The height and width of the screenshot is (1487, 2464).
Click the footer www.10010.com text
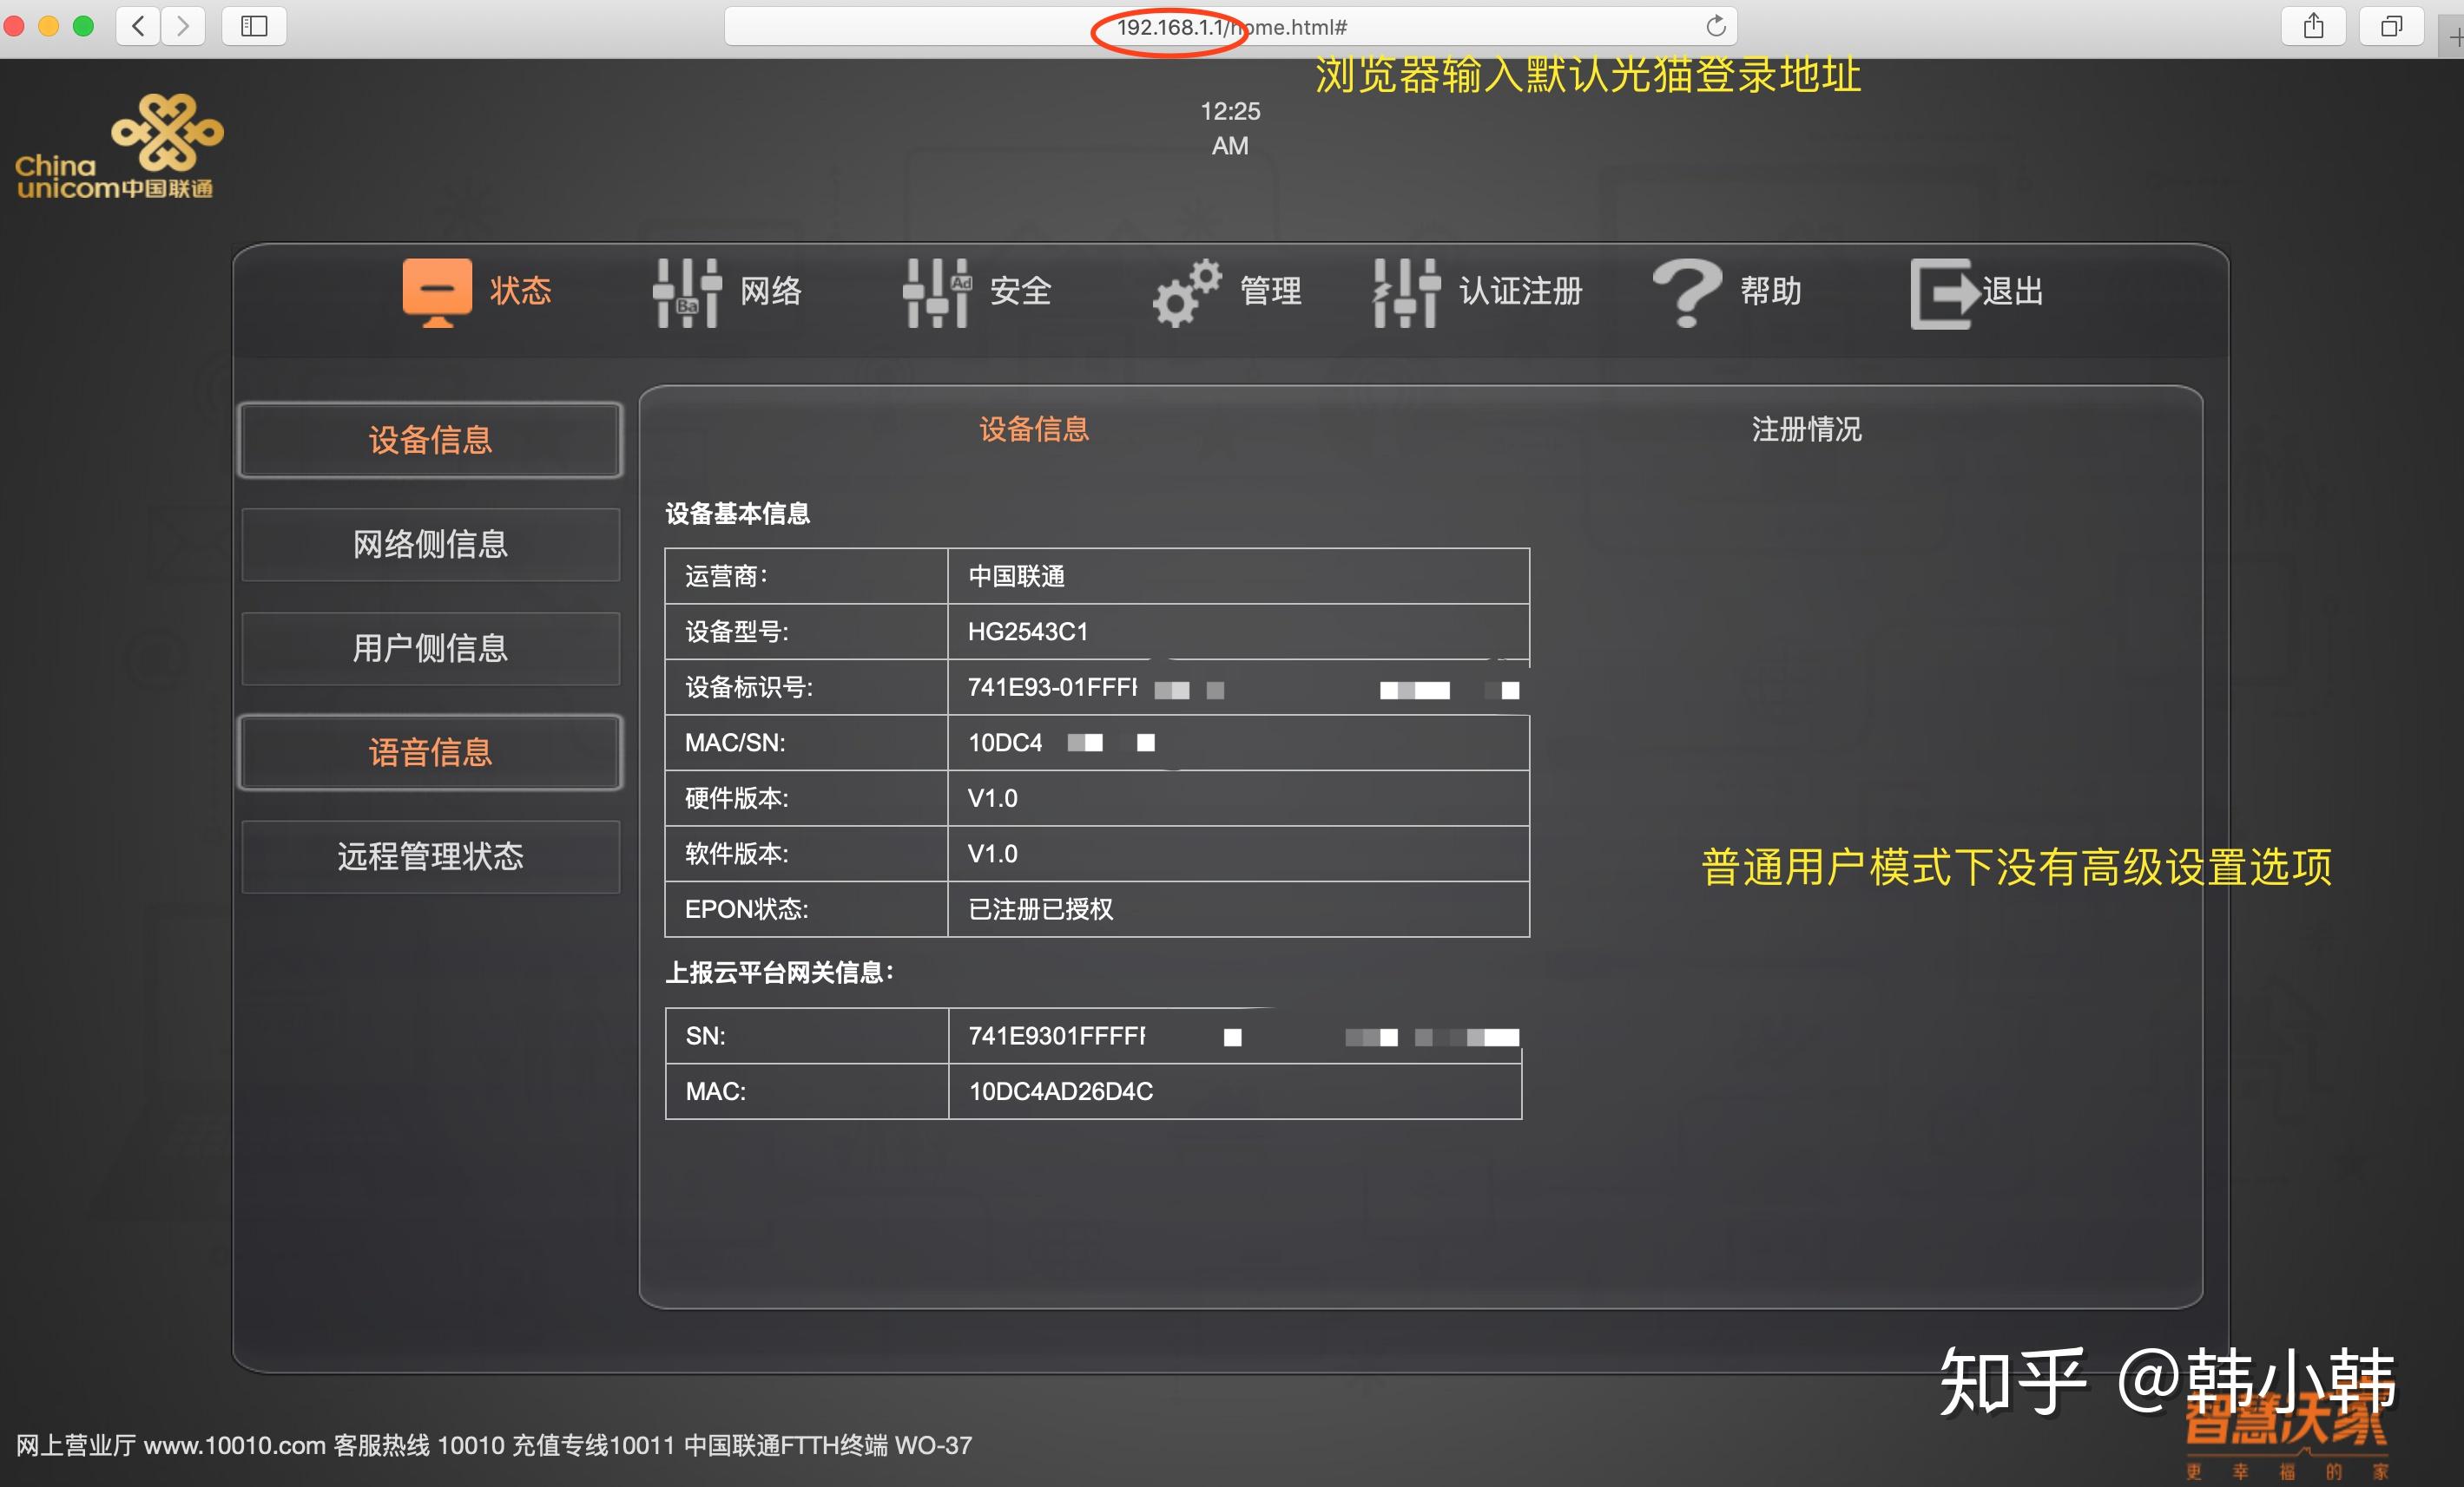[234, 1445]
